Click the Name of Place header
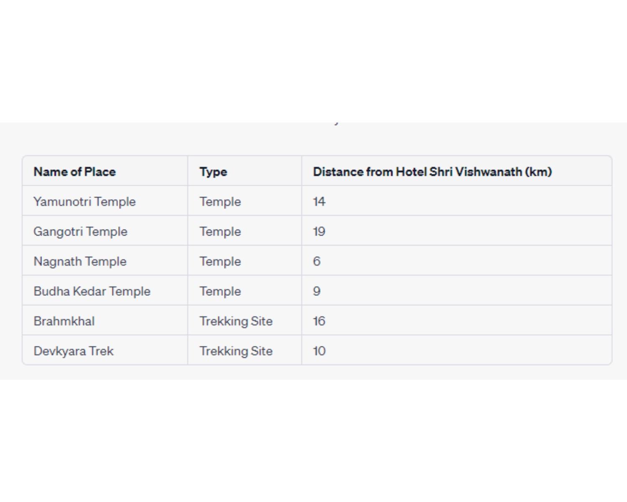Viewport: 627px width, 502px height. (75, 172)
